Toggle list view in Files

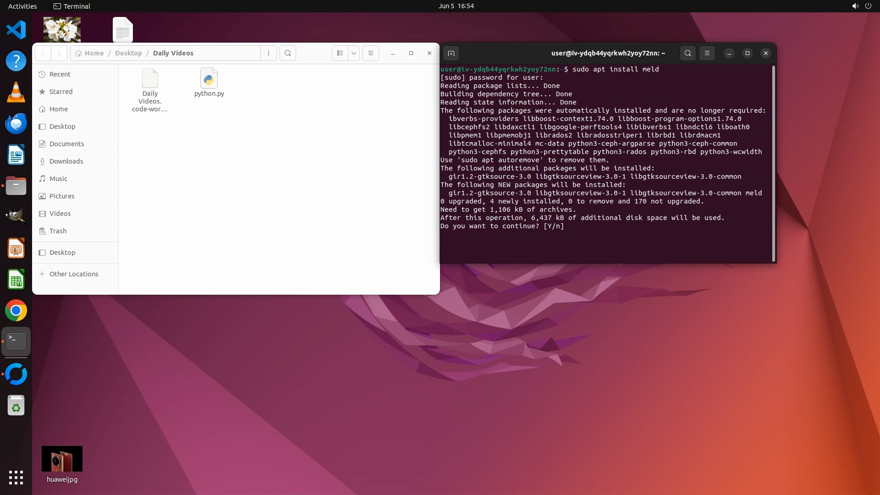click(340, 53)
